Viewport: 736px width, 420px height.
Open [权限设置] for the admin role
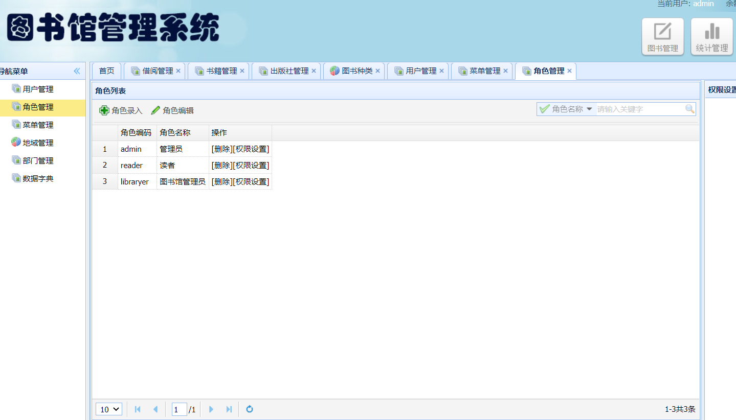(x=251, y=149)
